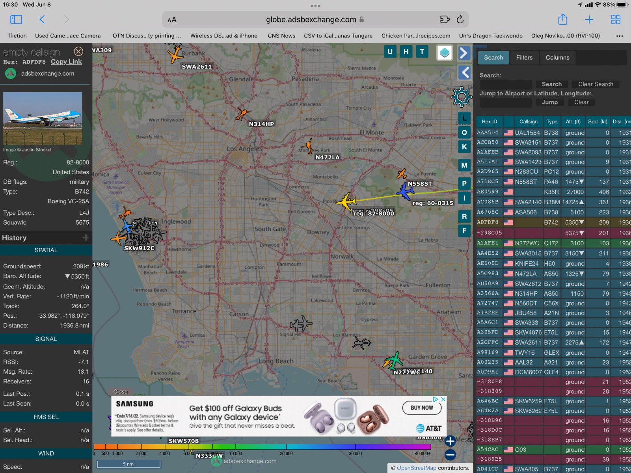The height and width of the screenshot is (473, 631).
Task: Tap Safari share icon
Action: point(562,19)
